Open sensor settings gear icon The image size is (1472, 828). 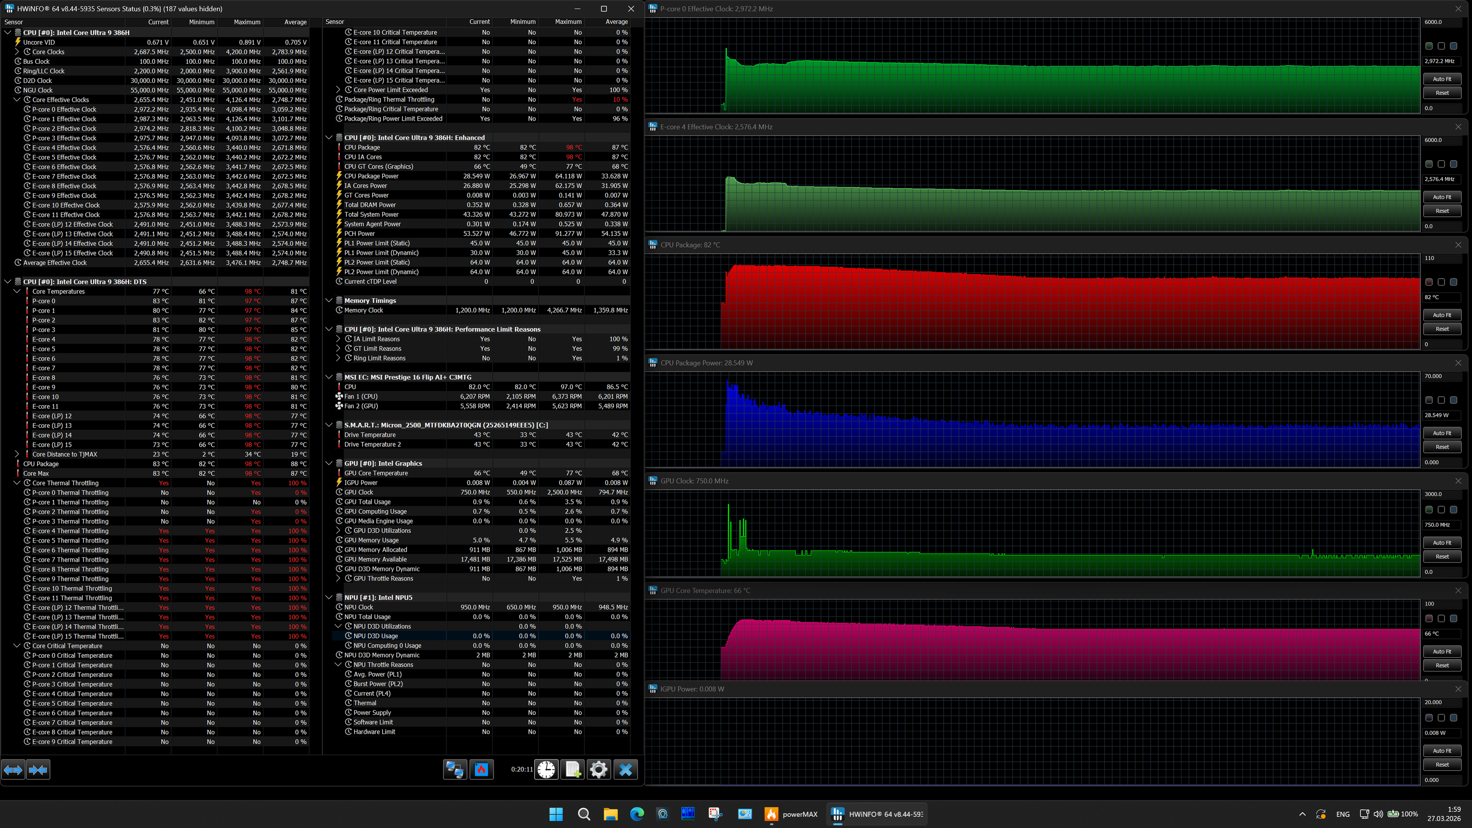tap(598, 769)
